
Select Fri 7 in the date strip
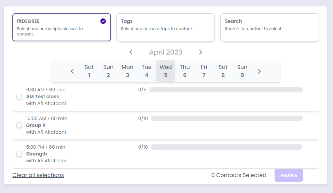(x=204, y=71)
